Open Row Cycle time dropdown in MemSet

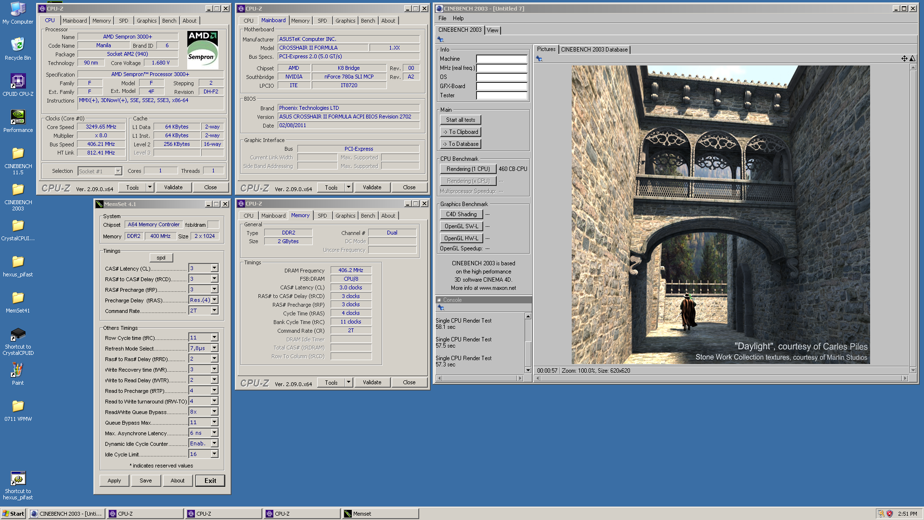point(214,338)
